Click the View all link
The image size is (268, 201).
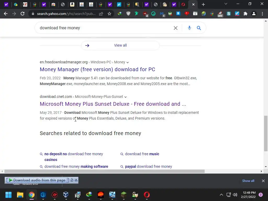(x=120, y=45)
